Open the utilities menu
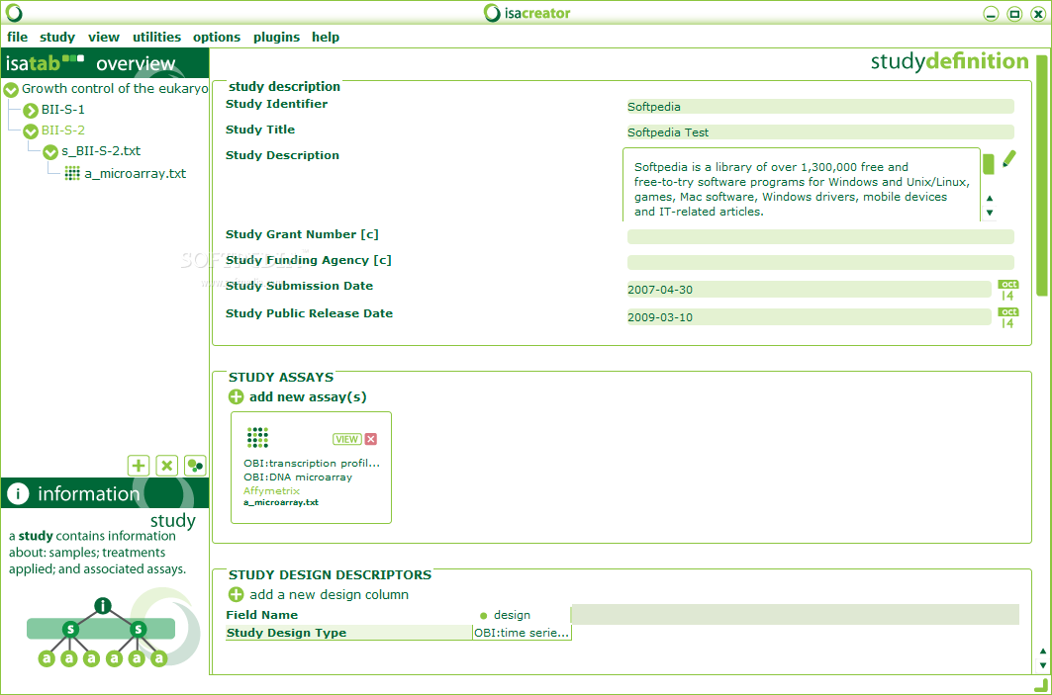This screenshot has width=1052, height=695. coord(156,37)
